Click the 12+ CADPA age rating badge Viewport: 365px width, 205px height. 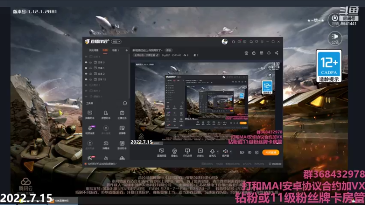(x=328, y=66)
